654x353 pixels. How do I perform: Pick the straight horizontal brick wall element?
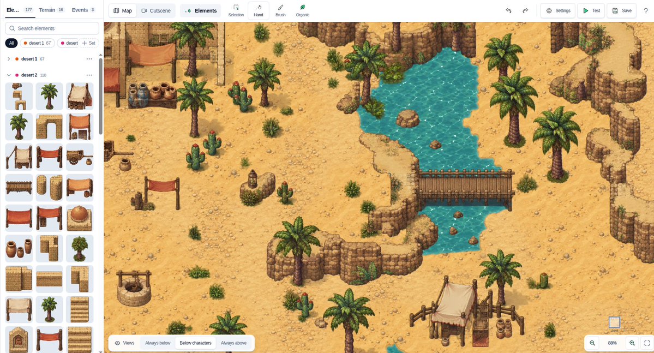pos(49,279)
